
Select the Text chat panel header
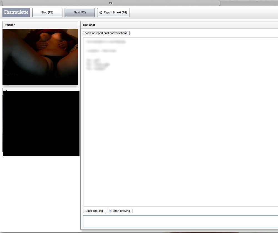(x=89, y=25)
